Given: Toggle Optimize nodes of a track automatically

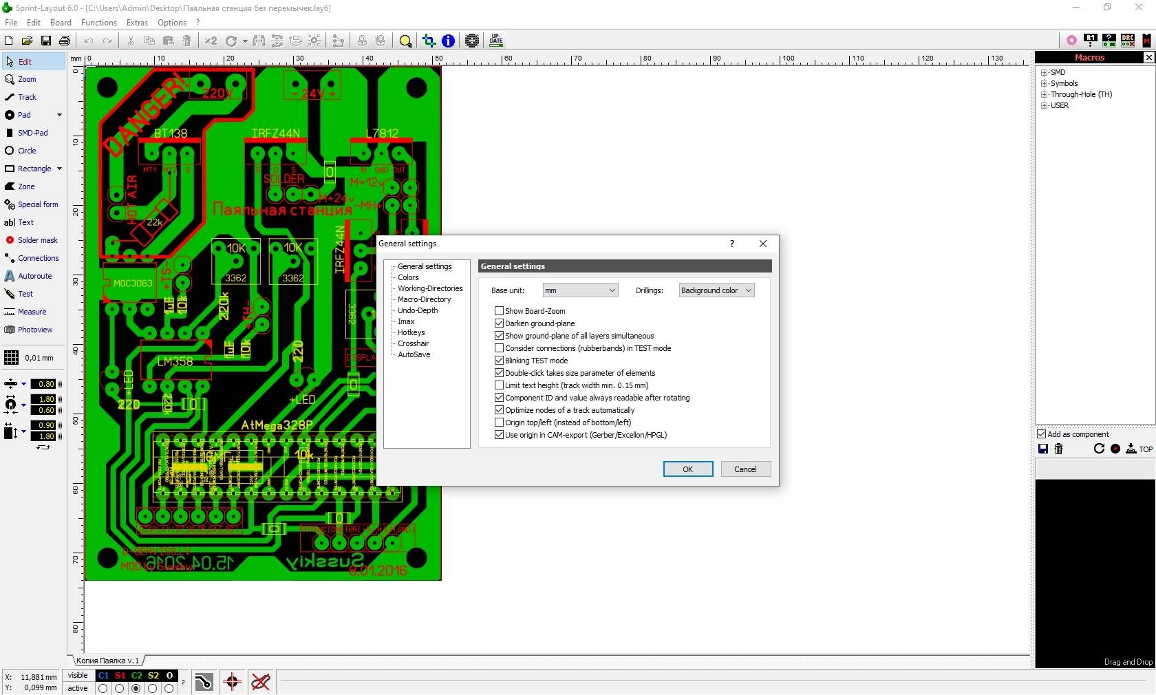Looking at the screenshot, I should tap(500, 410).
